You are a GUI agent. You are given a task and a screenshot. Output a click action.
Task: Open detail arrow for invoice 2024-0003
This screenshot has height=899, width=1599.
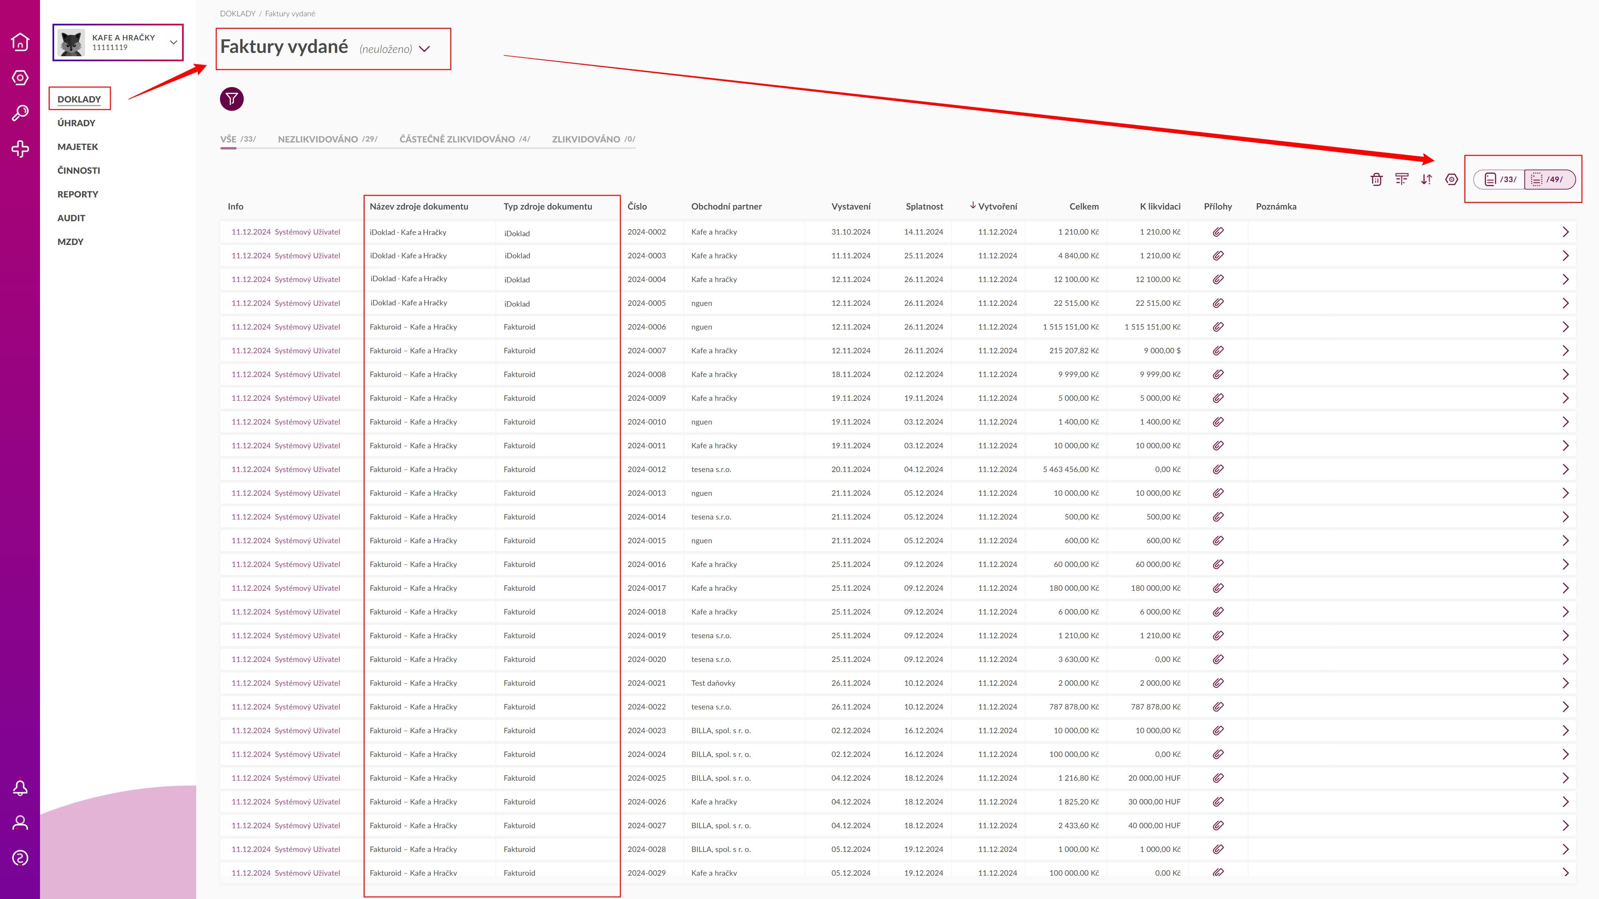pos(1566,256)
